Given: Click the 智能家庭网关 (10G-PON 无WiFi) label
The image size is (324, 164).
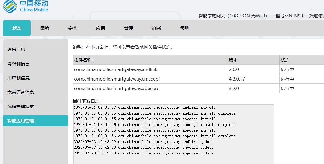Looking at the screenshot, I should tap(233, 16).
